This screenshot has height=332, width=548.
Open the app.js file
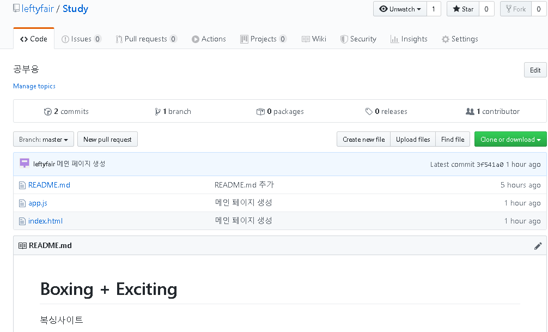pos(38,203)
